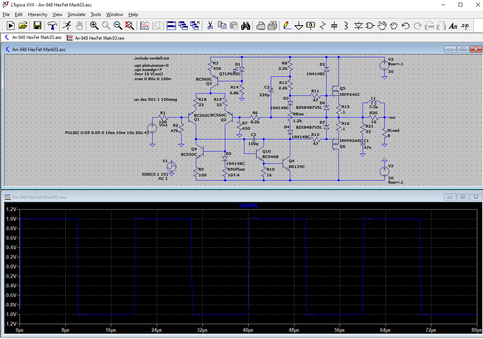Viewport: 483px width, 339px height.
Task: Pick the Capacitor component tool
Action: [334, 26]
